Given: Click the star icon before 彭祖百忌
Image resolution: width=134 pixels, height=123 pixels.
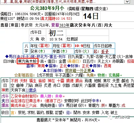Looking at the screenshot, I should coord(16,75).
